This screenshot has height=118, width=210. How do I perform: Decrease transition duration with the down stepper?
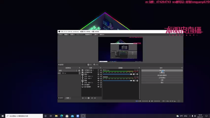(x=79, y=74)
